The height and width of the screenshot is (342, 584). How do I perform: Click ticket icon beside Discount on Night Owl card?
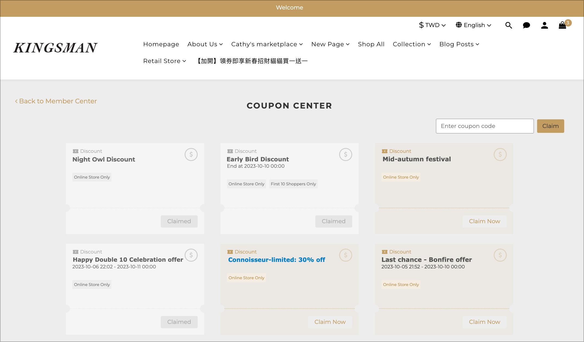[x=76, y=151]
